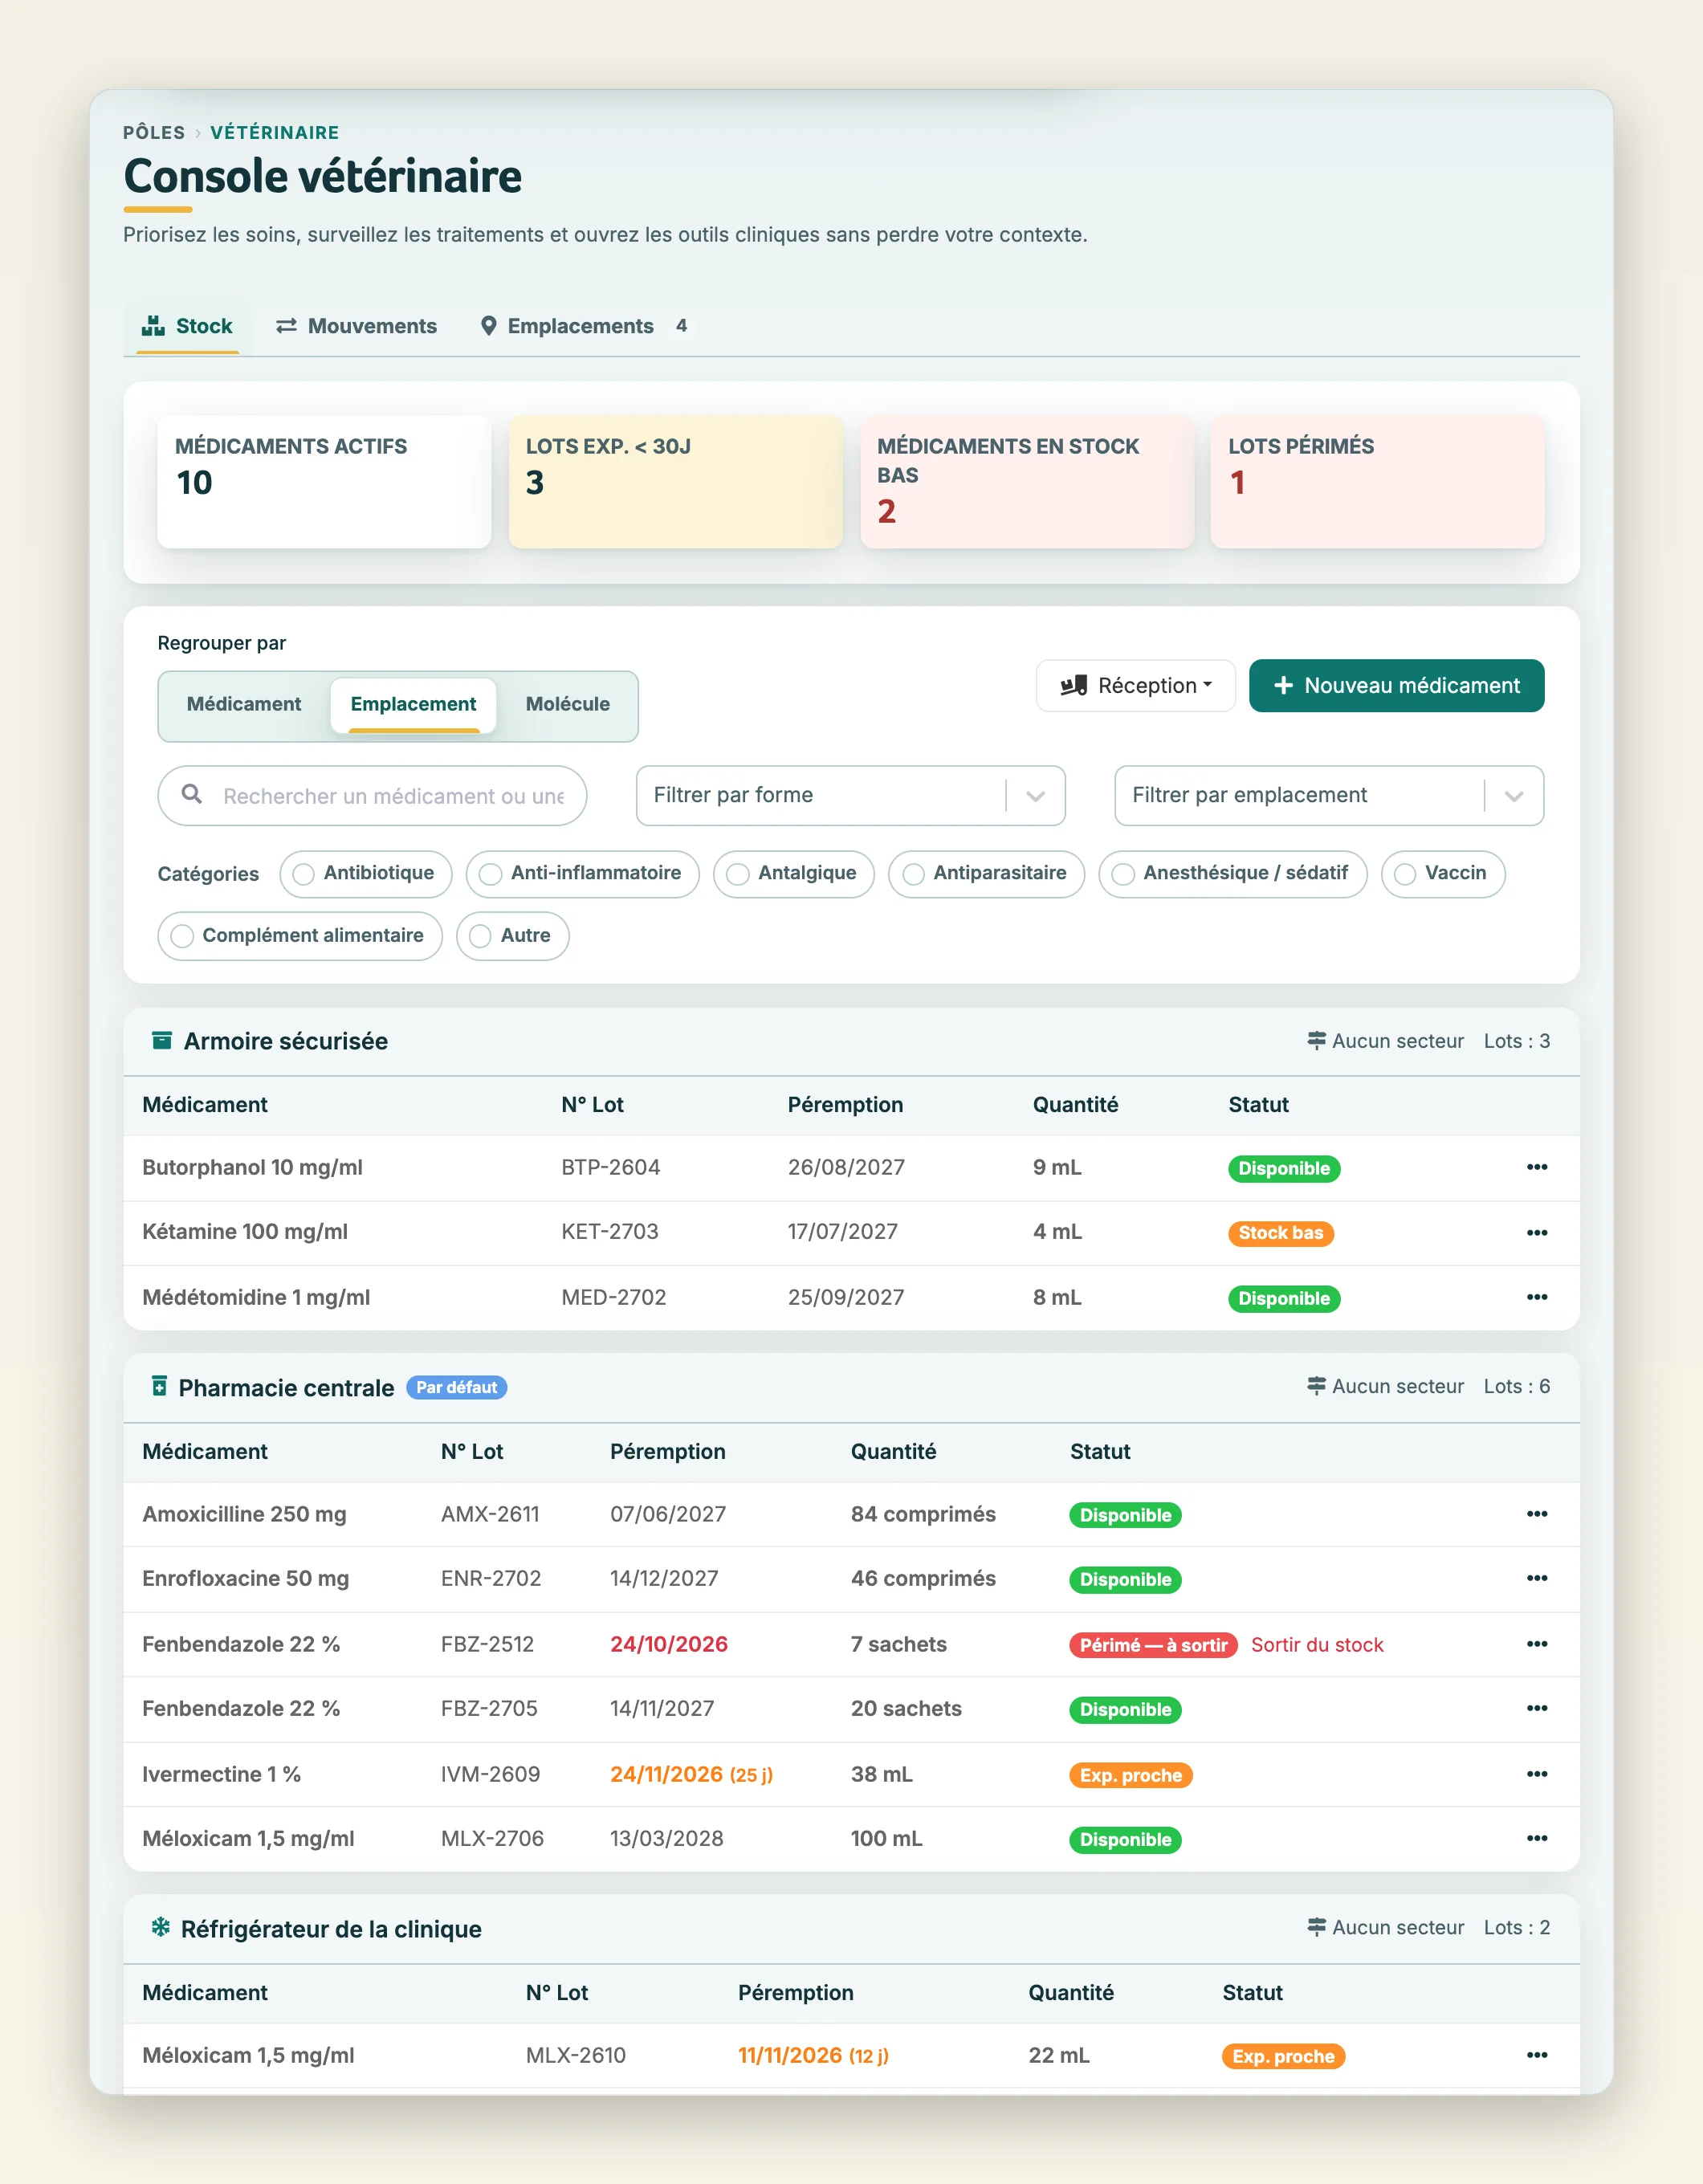Click the Lots périmés summary card
Image resolution: width=1703 pixels, height=2184 pixels.
coord(1378,481)
